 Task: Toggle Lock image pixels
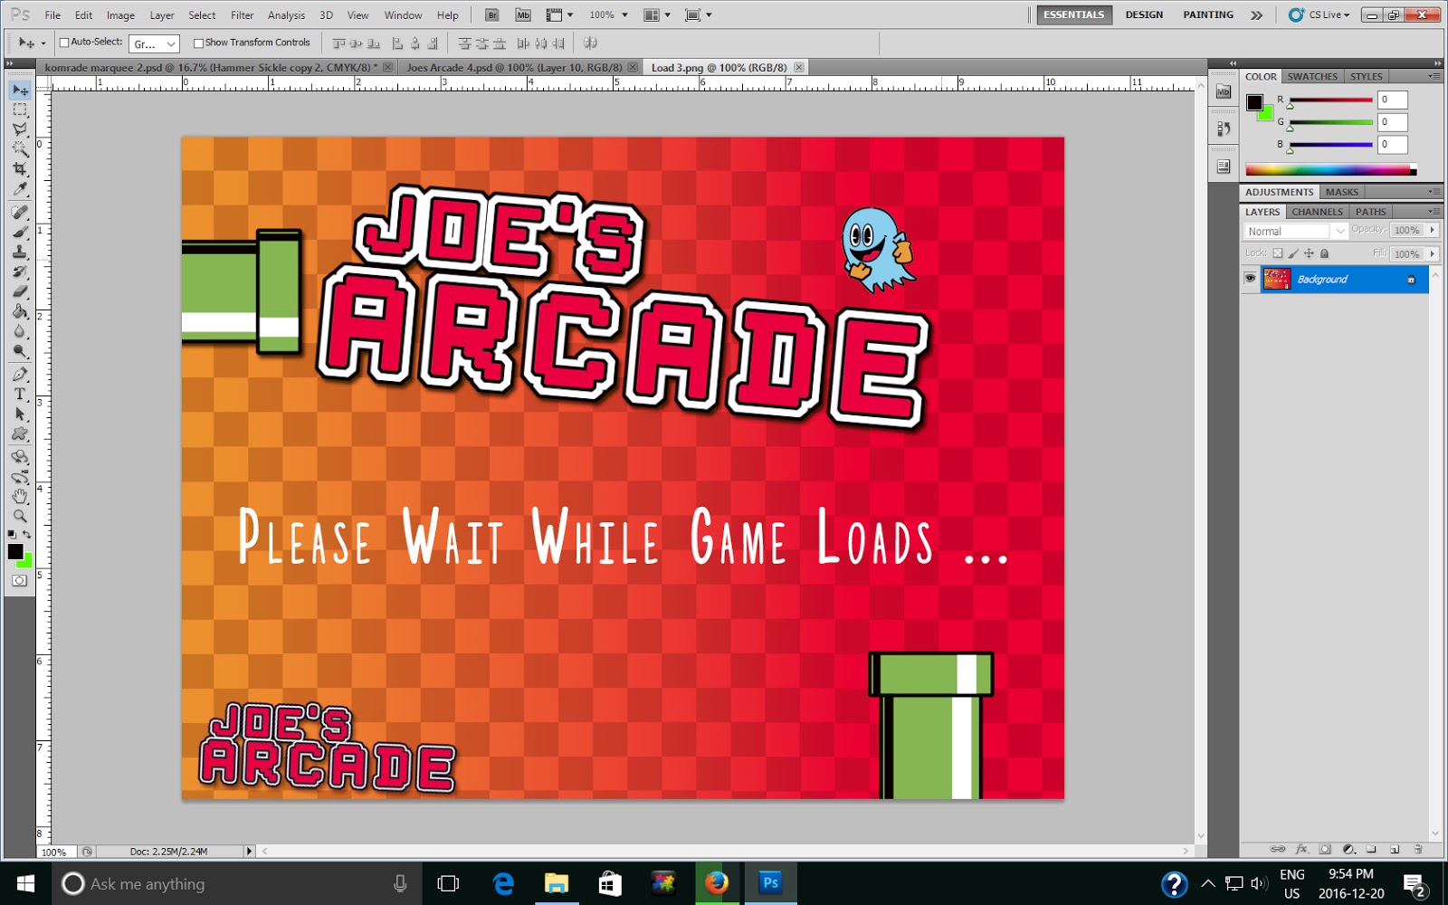pos(1293,254)
